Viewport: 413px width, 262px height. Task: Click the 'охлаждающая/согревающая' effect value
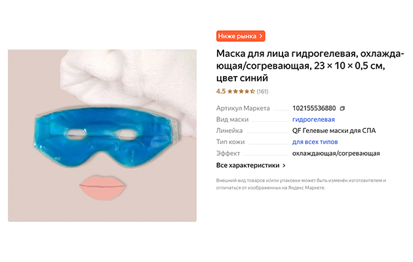336,153
